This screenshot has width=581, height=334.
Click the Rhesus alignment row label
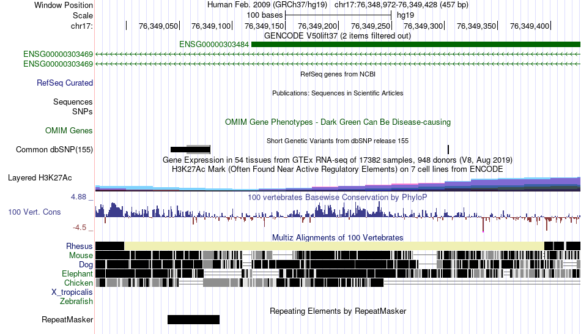click(x=80, y=246)
